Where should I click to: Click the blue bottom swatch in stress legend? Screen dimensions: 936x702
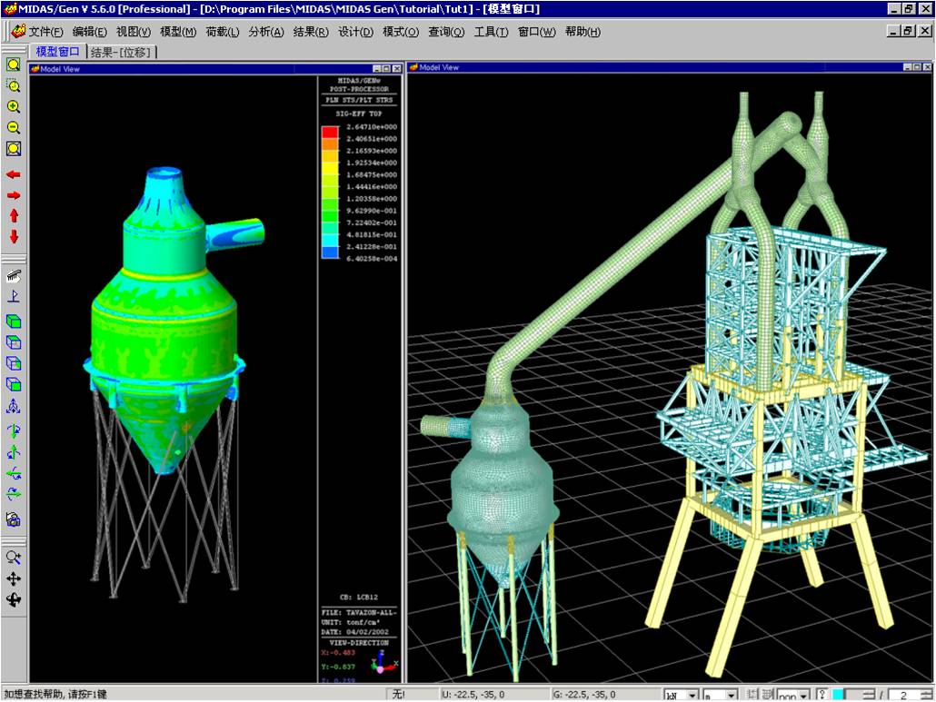(330, 252)
